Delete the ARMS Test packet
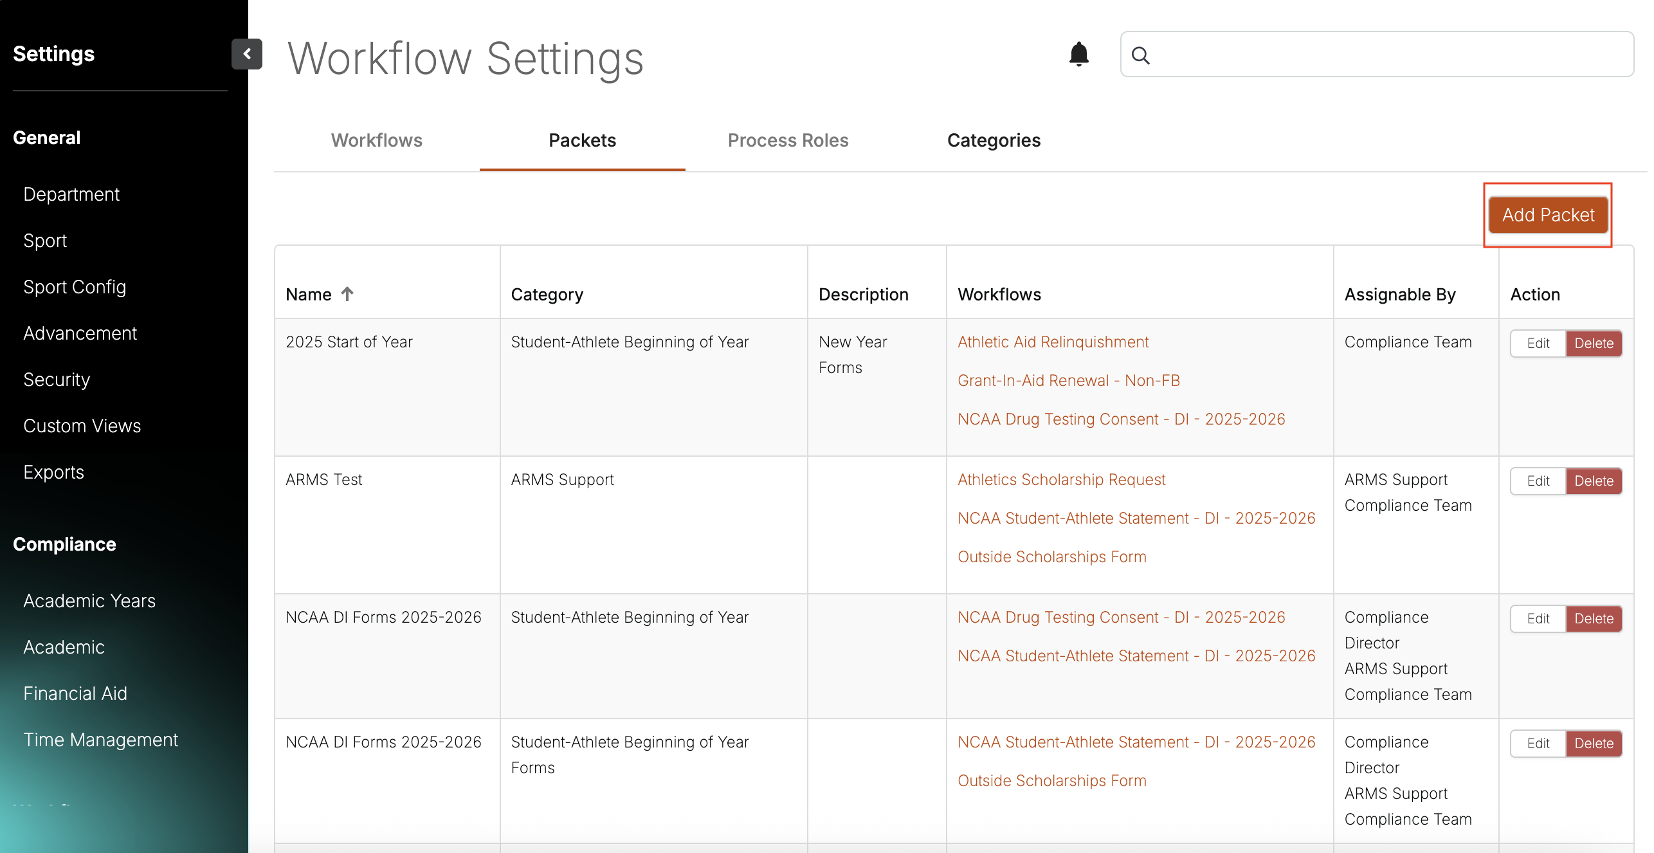 point(1594,481)
